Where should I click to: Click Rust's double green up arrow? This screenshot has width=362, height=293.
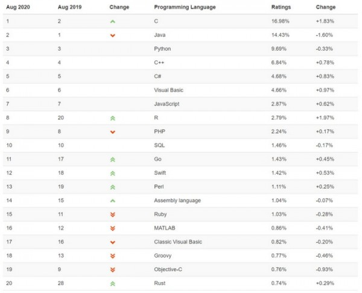pos(113,283)
